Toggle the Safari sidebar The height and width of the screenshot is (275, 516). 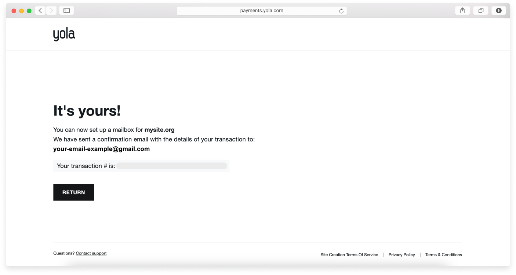(x=66, y=10)
